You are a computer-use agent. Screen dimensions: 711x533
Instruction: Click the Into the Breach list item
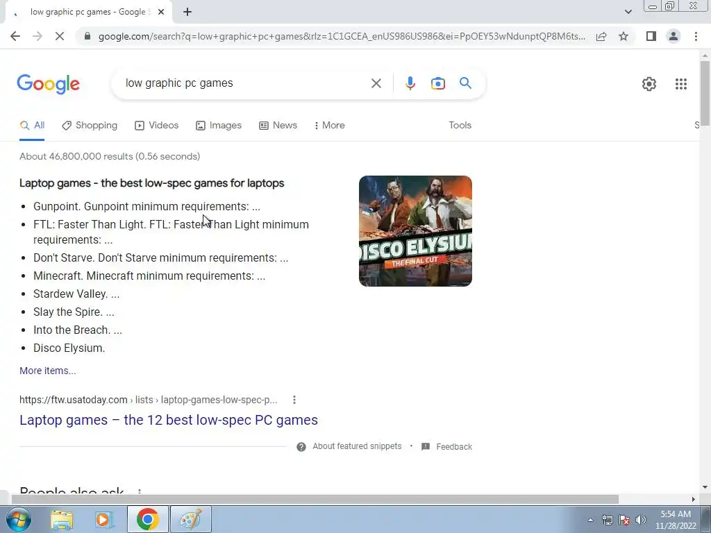(x=78, y=330)
